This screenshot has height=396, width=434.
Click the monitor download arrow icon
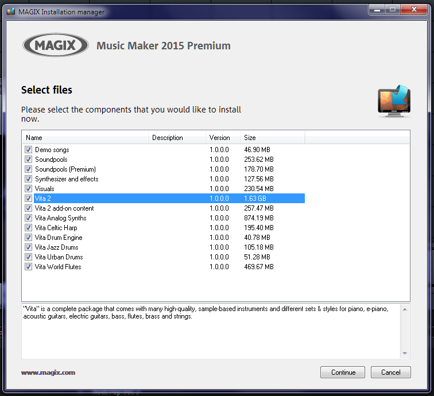pos(394,101)
